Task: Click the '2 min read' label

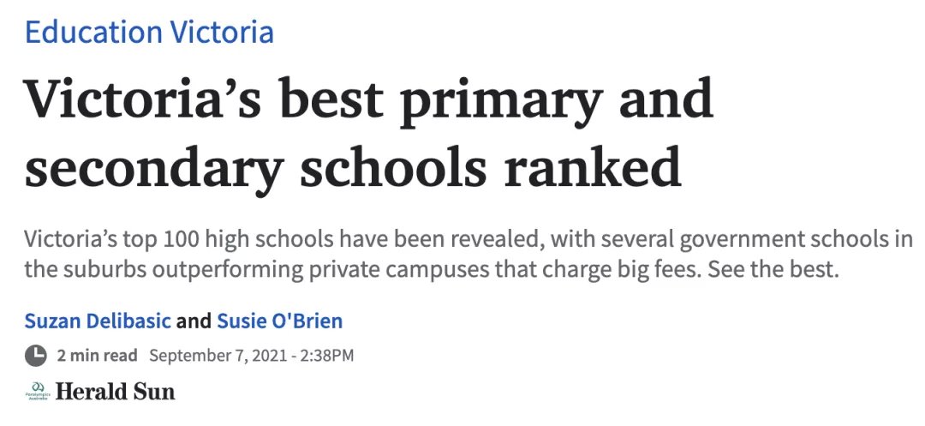Action: click(x=97, y=356)
